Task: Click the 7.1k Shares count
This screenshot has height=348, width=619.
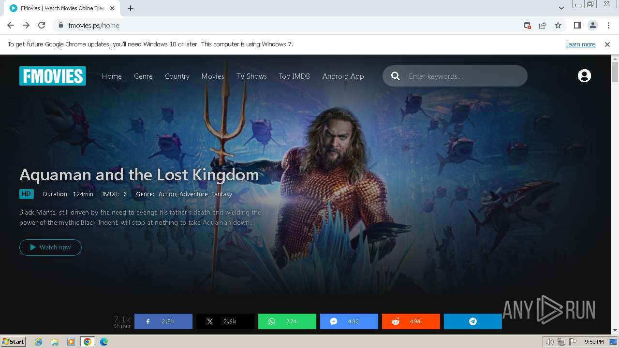Action: tap(122, 322)
